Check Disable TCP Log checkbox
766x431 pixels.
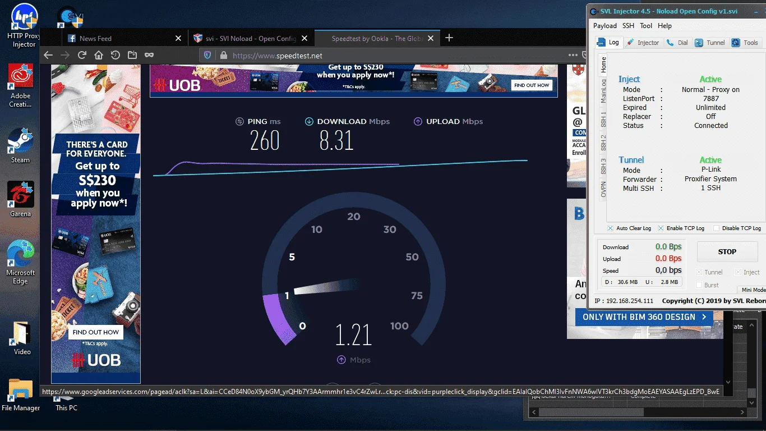716,228
